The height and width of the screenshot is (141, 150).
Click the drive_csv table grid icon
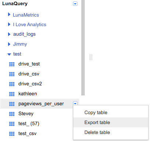tap(12, 74)
